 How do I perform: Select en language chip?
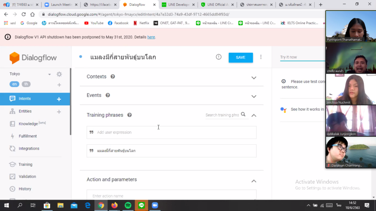click(15, 84)
